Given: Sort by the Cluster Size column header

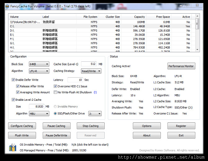Looking at the screenshot, I should [110, 17].
